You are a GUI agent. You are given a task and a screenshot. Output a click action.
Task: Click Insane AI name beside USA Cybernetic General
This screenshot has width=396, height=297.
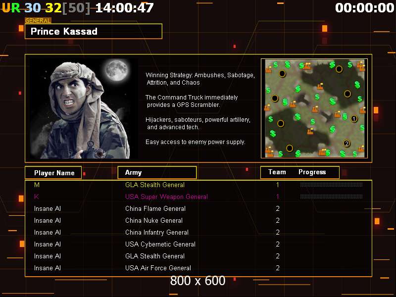pos(48,244)
